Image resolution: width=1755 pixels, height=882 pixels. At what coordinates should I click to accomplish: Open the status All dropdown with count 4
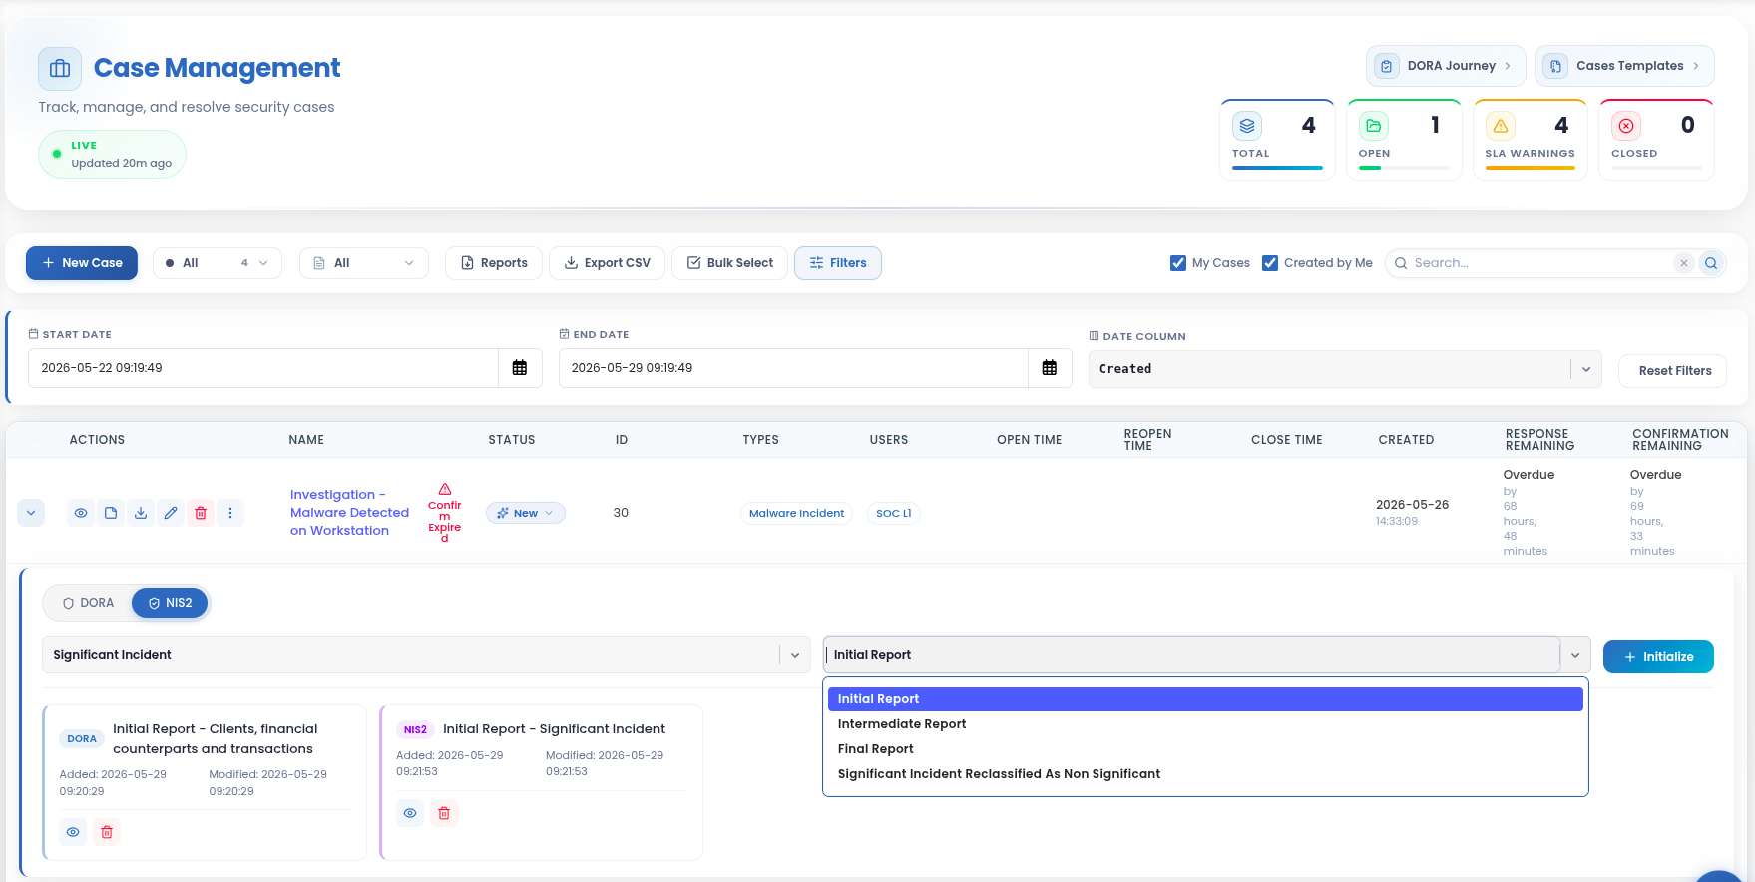(x=218, y=263)
